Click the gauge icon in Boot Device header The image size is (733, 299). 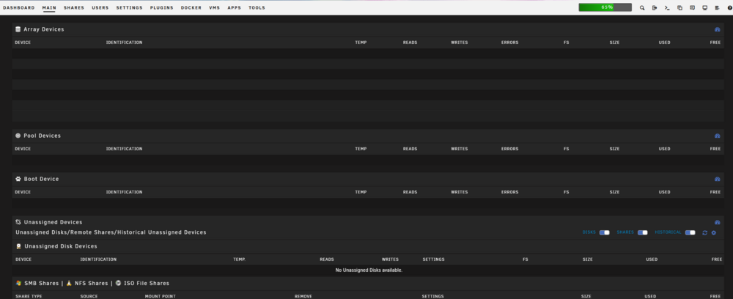point(718,179)
